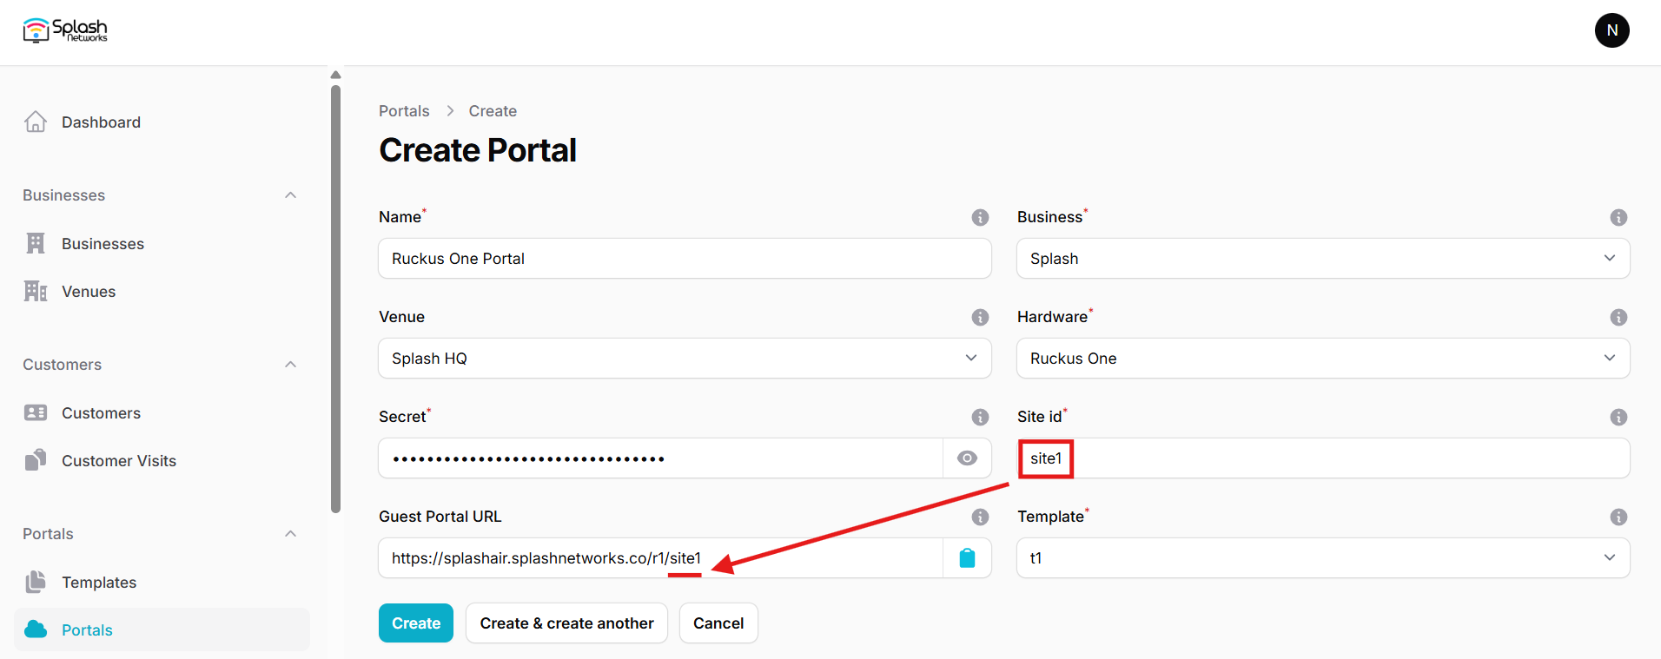Open the Template dropdown showing t1
Image resolution: width=1661 pixels, height=659 pixels.
click(x=1323, y=557)
